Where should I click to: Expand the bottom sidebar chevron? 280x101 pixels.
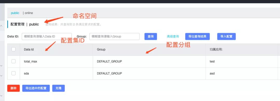click(1, 96)
